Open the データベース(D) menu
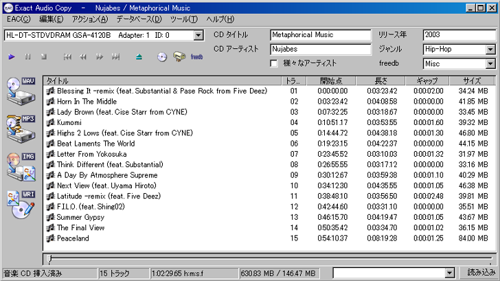 139,19
